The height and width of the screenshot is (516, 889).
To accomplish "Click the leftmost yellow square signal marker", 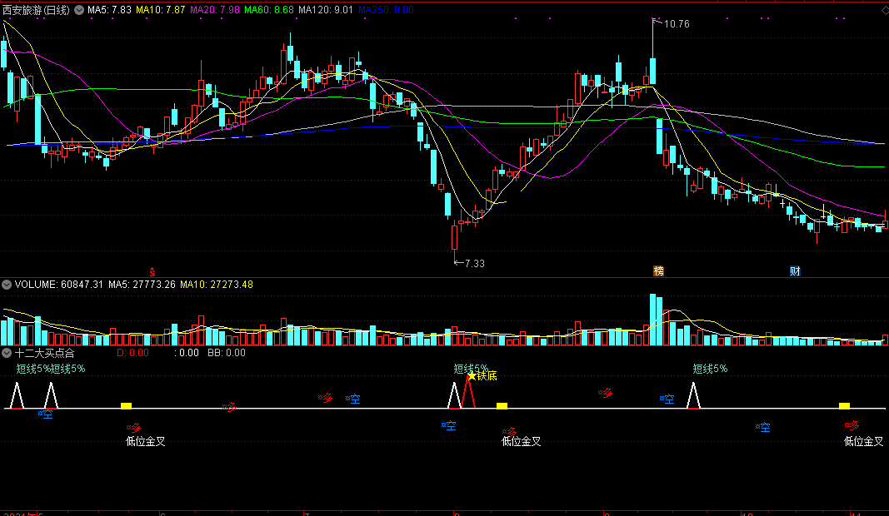I will coord(127,405).
